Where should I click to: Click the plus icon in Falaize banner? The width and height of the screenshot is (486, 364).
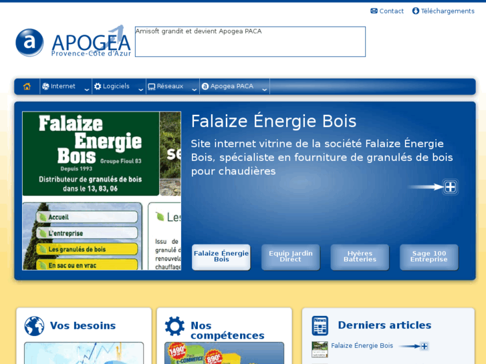[451, 187]
